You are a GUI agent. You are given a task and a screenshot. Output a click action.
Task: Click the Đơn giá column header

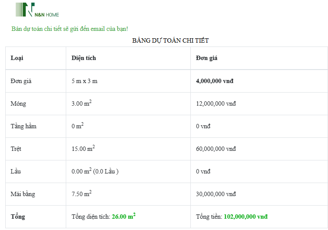click(x=206, y=58)
